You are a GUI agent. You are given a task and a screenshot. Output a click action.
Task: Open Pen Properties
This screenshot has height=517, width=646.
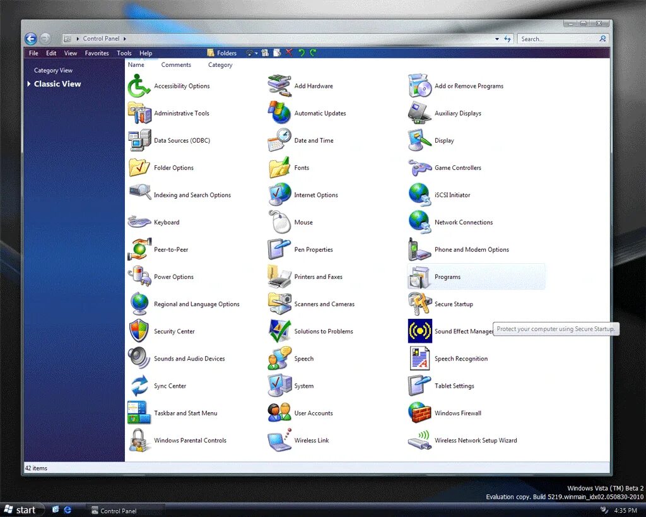click(300, 249)
